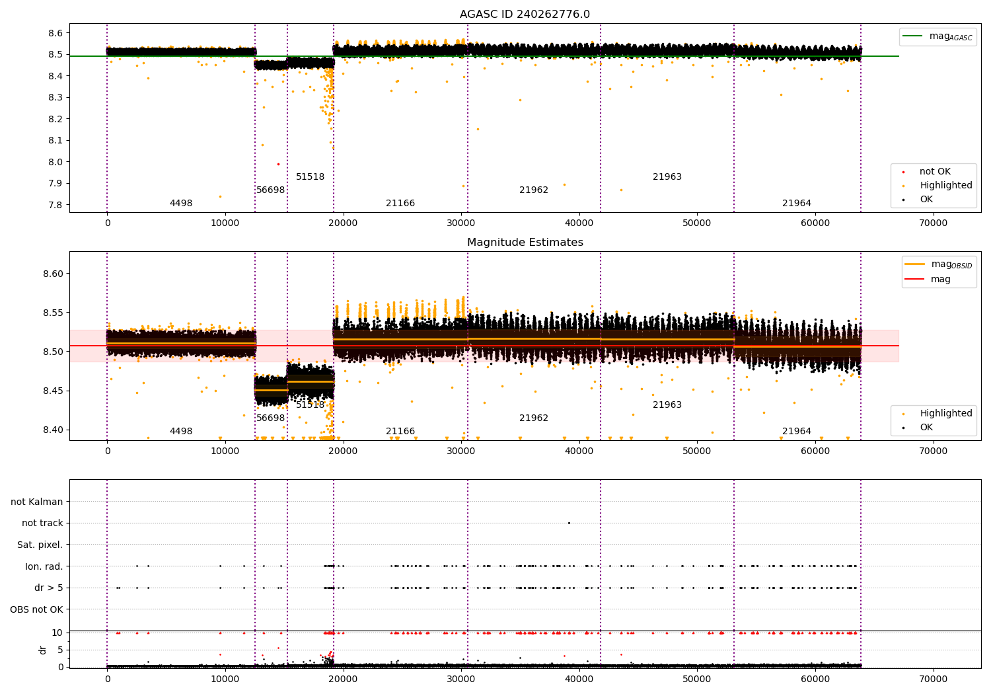Click the not Kalman axis label

[37, 502]
